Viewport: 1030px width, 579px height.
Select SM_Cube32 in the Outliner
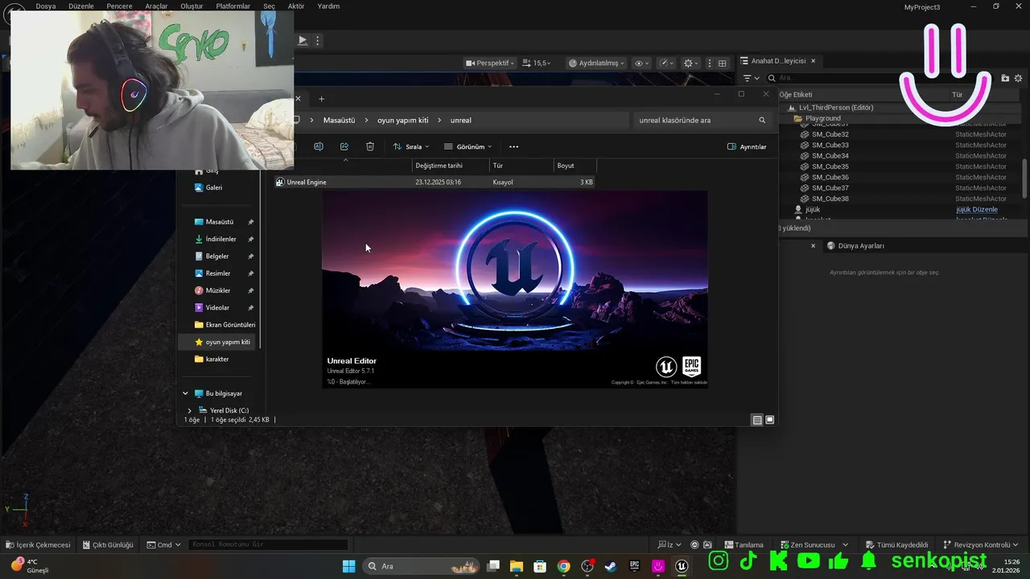[830, 134]
